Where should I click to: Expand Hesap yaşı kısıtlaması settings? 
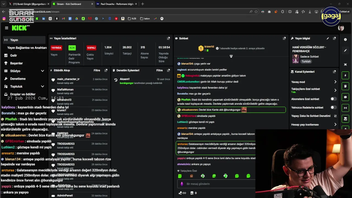(335, 125)
